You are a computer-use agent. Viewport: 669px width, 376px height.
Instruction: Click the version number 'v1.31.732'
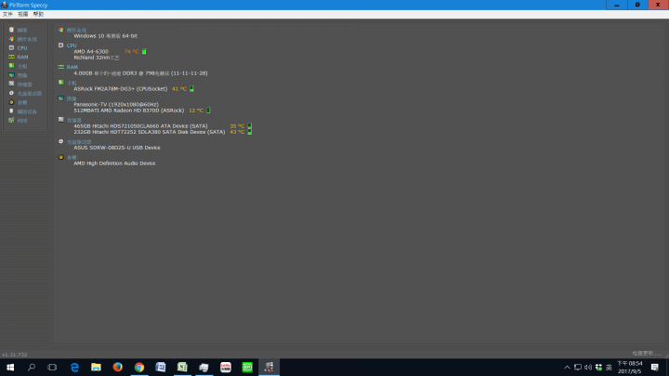(15, 355)
